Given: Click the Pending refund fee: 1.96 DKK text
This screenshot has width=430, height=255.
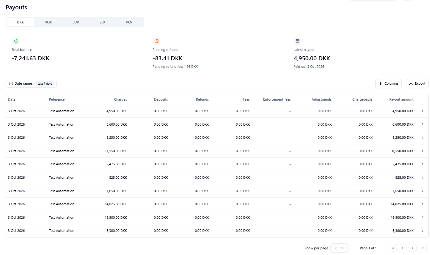Looking at the screenshot, I should [x=175, y=67].
